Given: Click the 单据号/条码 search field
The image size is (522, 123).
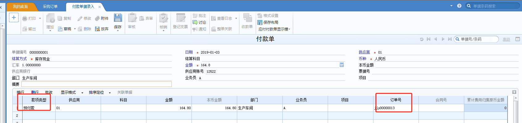Looking at the screenshot, I should click(476, 39).
